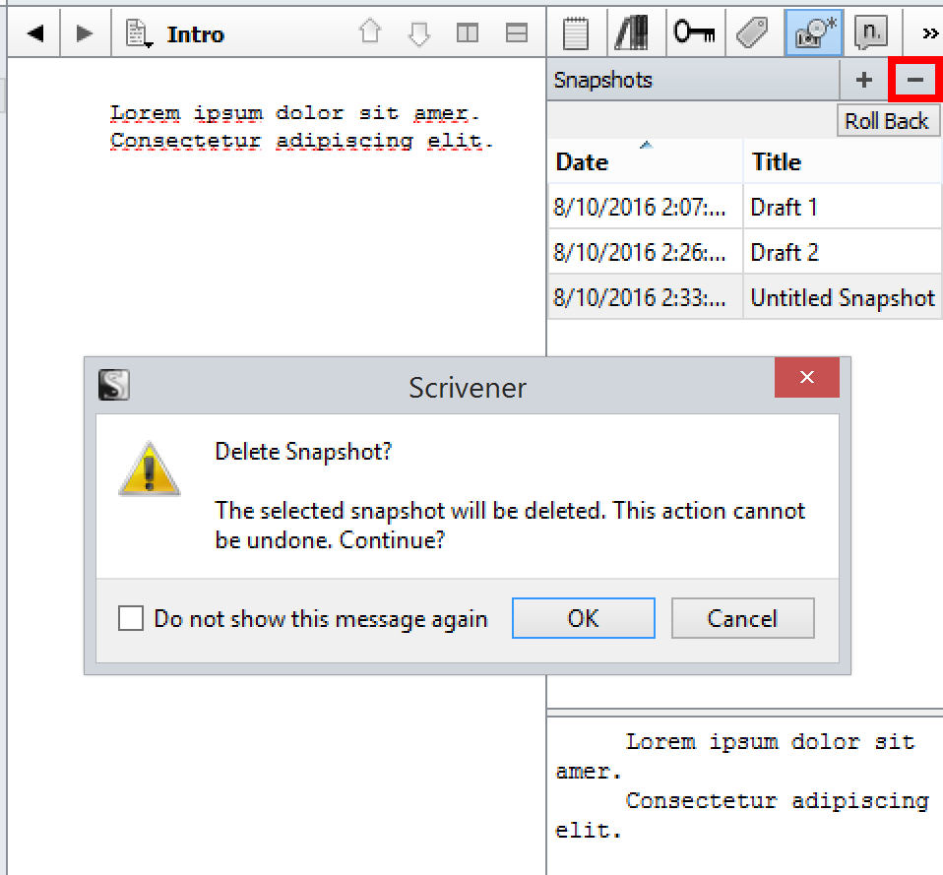Toggle the vertical split editor icon
943x875 pixels.
468,33
